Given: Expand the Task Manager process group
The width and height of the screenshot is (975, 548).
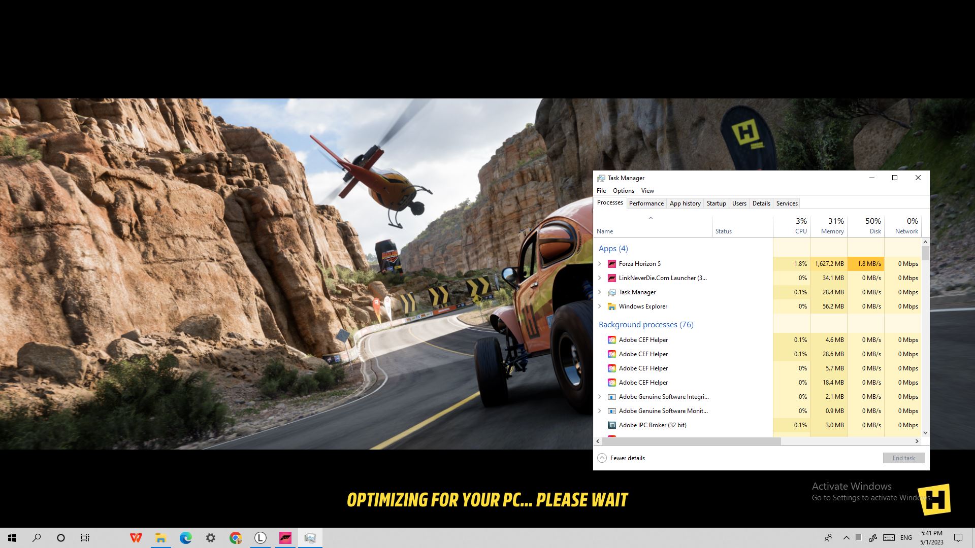Looking at the screenshot, I should (600, 292).
